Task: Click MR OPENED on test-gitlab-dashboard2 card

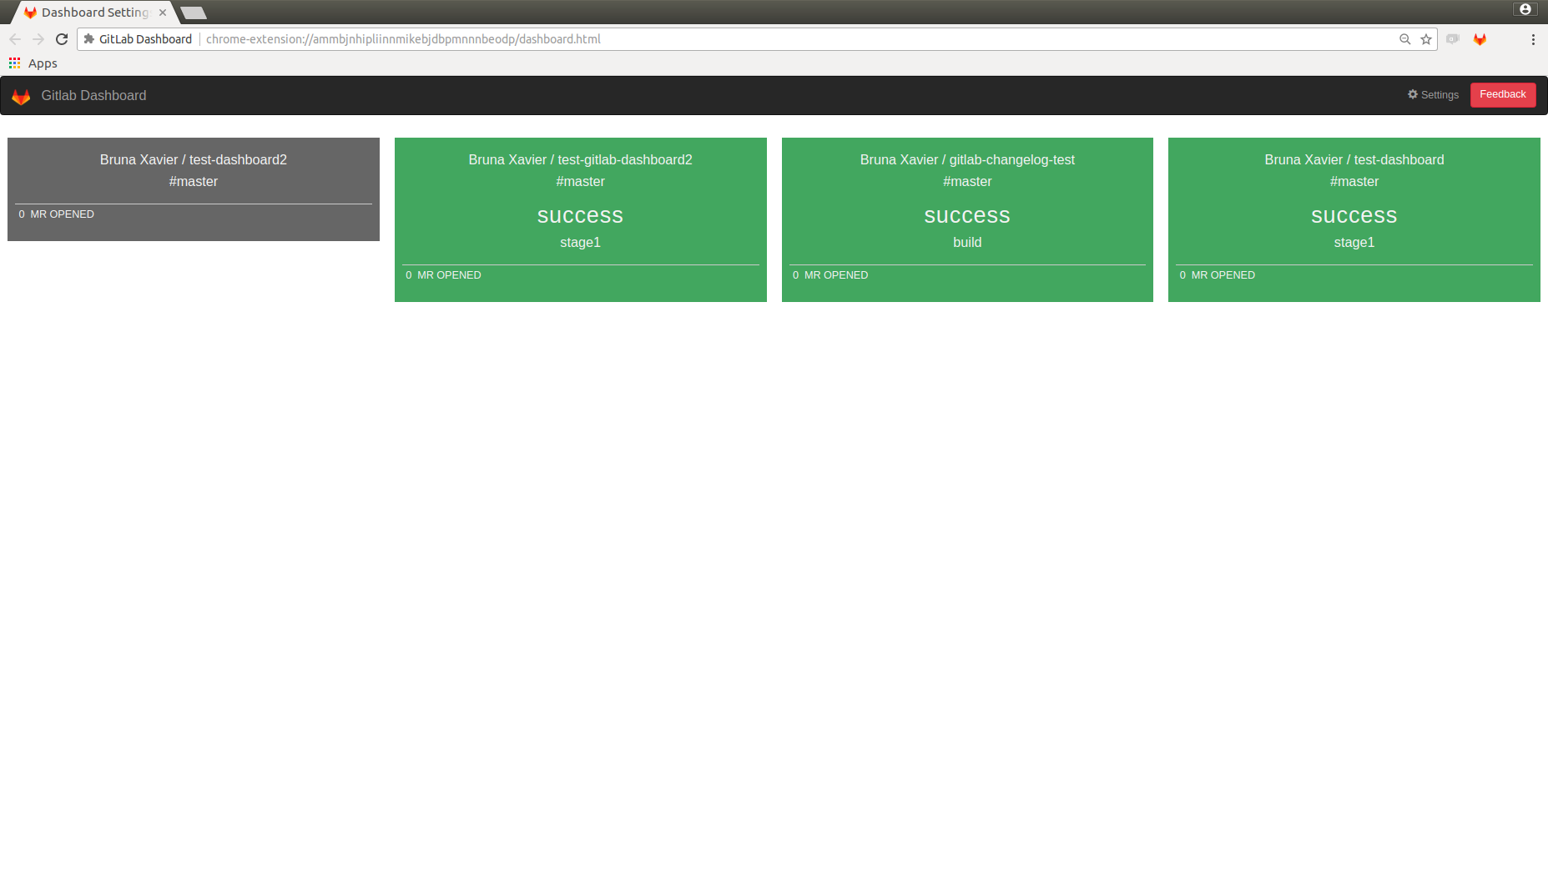Action: pyautogui.click(x=449, y=275)
